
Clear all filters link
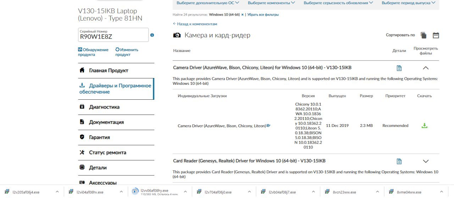click(x=263, y=15)
